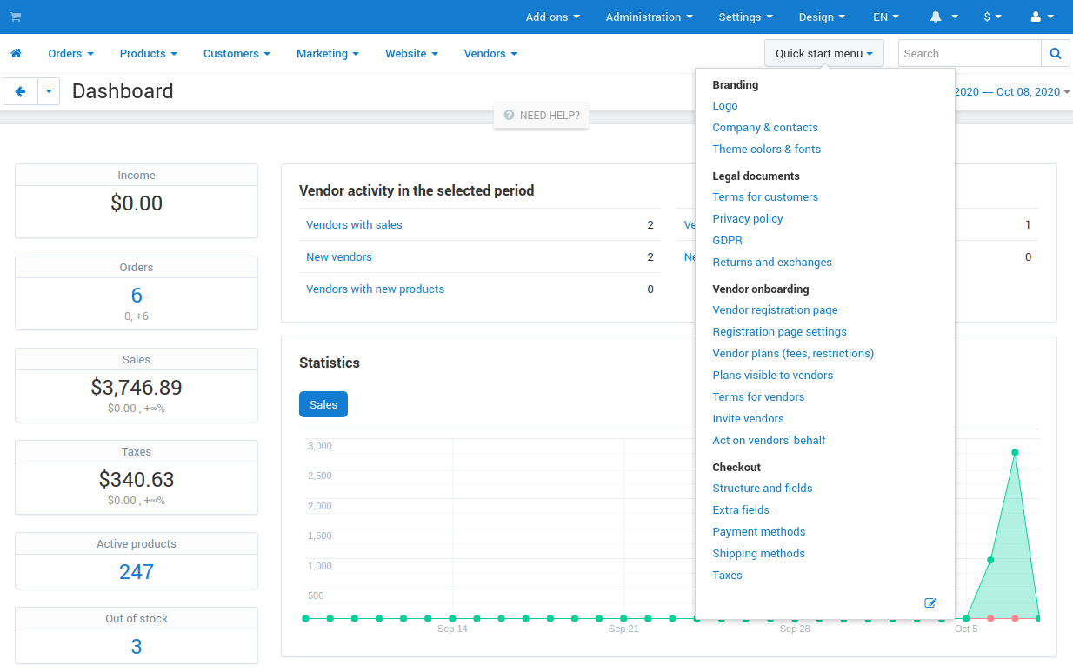This screenshot has width=1073, height=672.
Task: Open the Marketing menu
Action: (x=328, y=54)
